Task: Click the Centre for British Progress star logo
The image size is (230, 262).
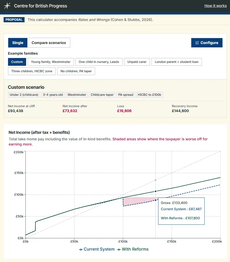Action: point(7,5)
